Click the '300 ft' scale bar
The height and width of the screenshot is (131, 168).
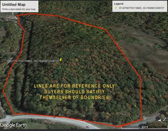145,127
